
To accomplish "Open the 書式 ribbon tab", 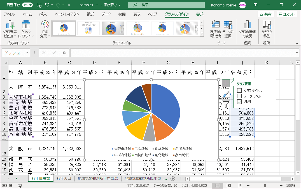I will (x=200, y=14).
